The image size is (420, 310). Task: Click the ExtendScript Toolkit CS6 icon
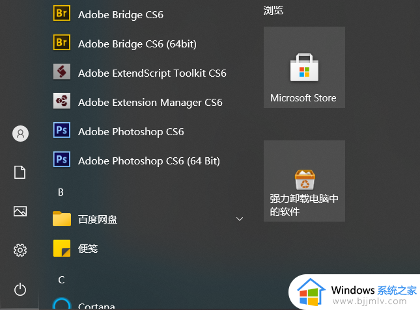62,71
